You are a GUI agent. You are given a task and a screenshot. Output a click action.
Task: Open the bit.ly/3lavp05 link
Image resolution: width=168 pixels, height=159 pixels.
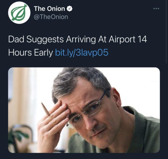pyautogui.click(x=82, y=53)
